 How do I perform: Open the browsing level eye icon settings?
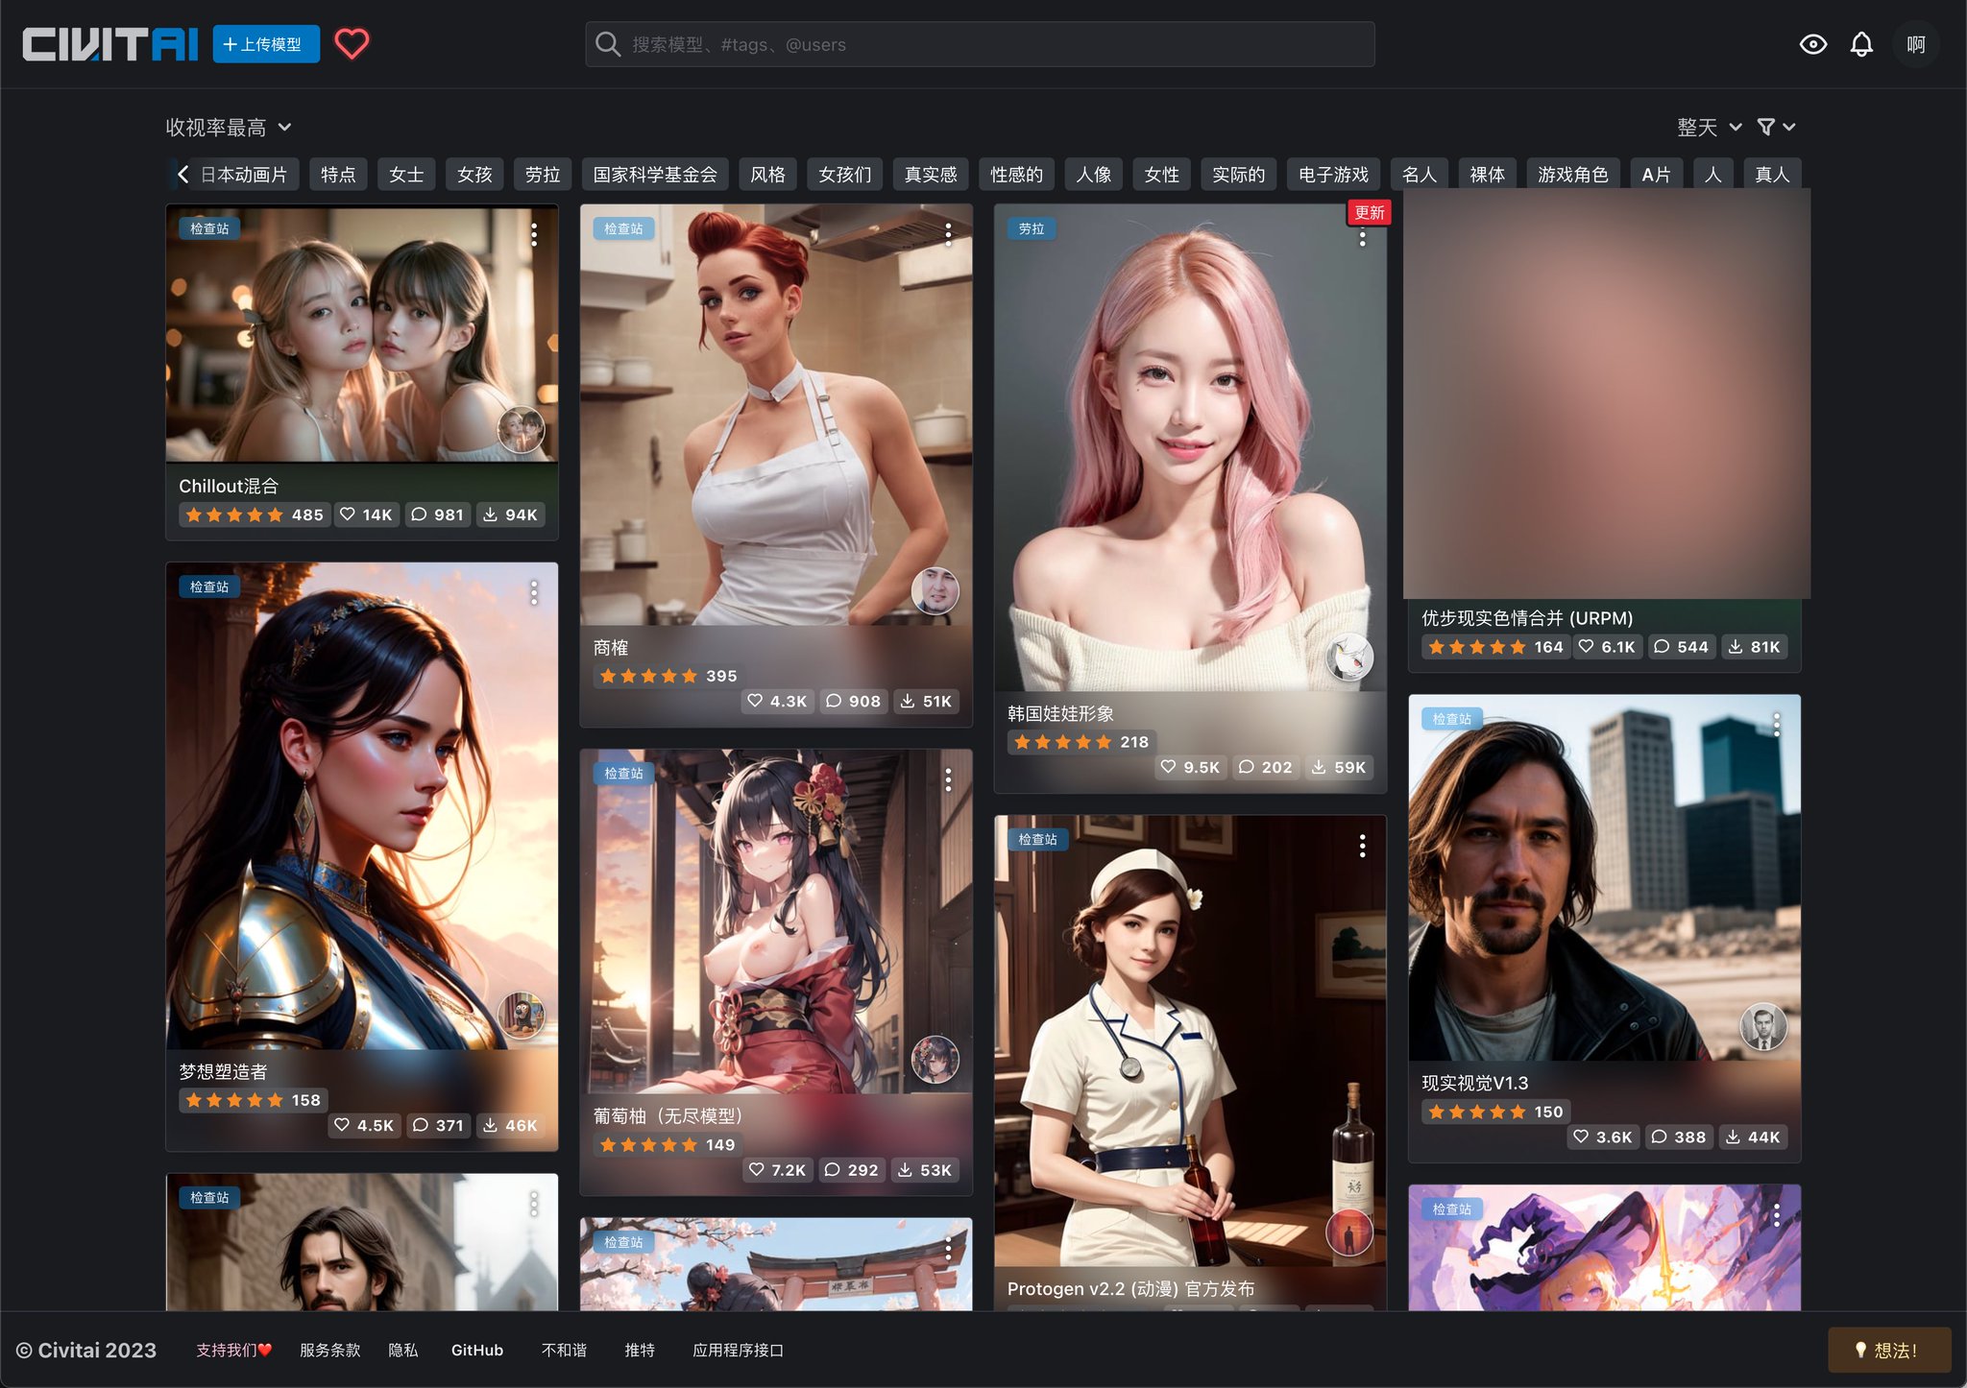click(x=1813, y=44)
